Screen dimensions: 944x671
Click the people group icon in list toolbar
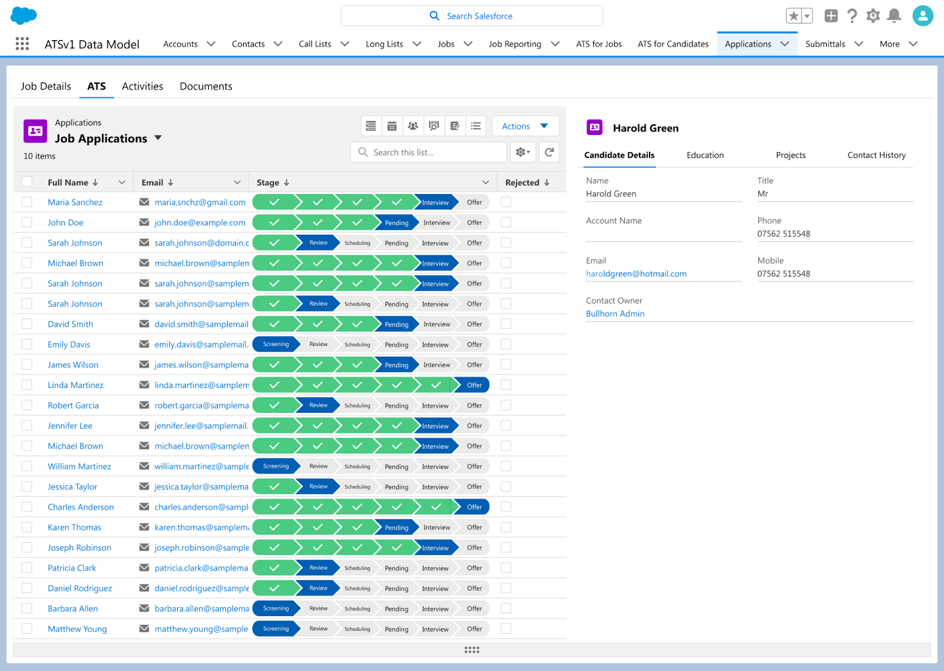(x=413, y=126)
